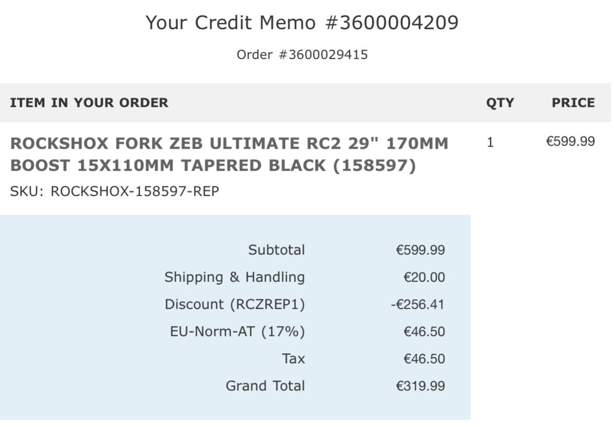Click the Credit Memo #3600004209 heading
The height and width of the screenshot is (427, 614).
pos(302,23)
